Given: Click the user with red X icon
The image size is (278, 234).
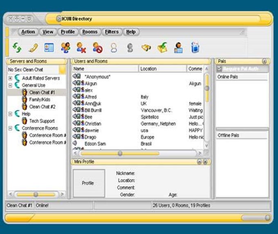Looking at the screenshot, I should tap(81, 47).
